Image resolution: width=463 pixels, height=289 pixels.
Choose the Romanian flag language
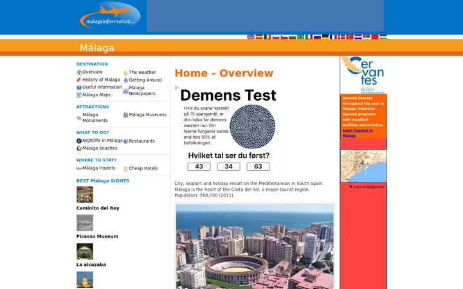[268, 37]
